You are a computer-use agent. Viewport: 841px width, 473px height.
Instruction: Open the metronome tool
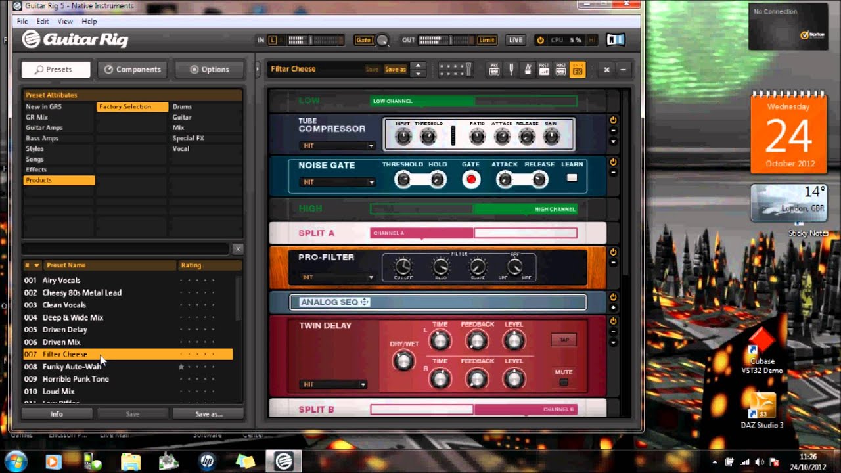(528, 69)
